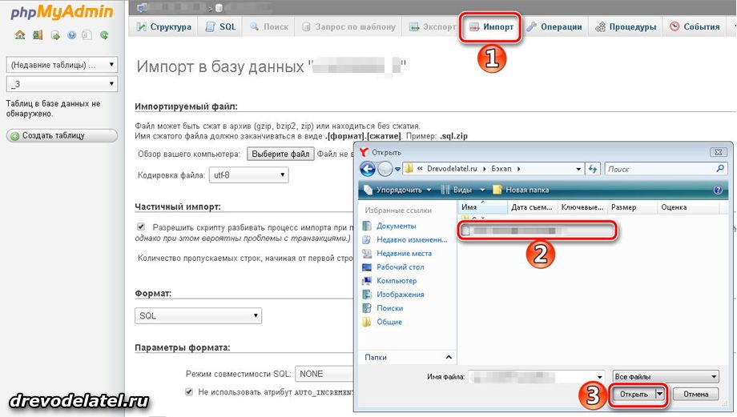737x417 pixels.
Task: Click the help icon in dialog toolbar
Action: (x=718, y=190)
